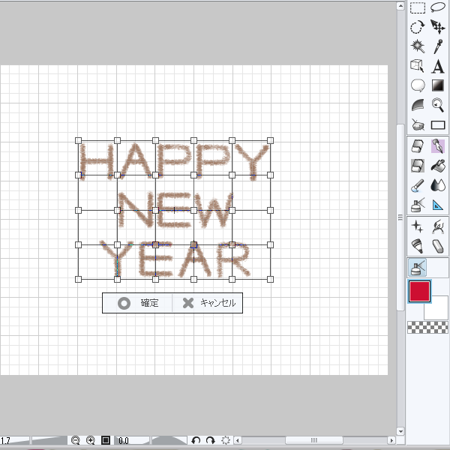Select the white Eraser tool
Image resolution: width=450 pixels, height=450 pixels.
[x=417, y=146]
